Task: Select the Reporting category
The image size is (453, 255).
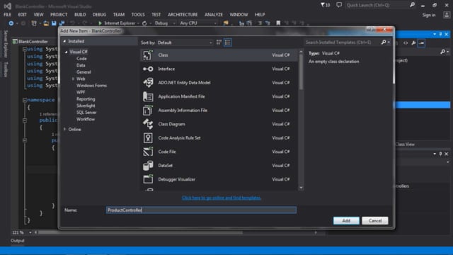Action: point(86,99)
